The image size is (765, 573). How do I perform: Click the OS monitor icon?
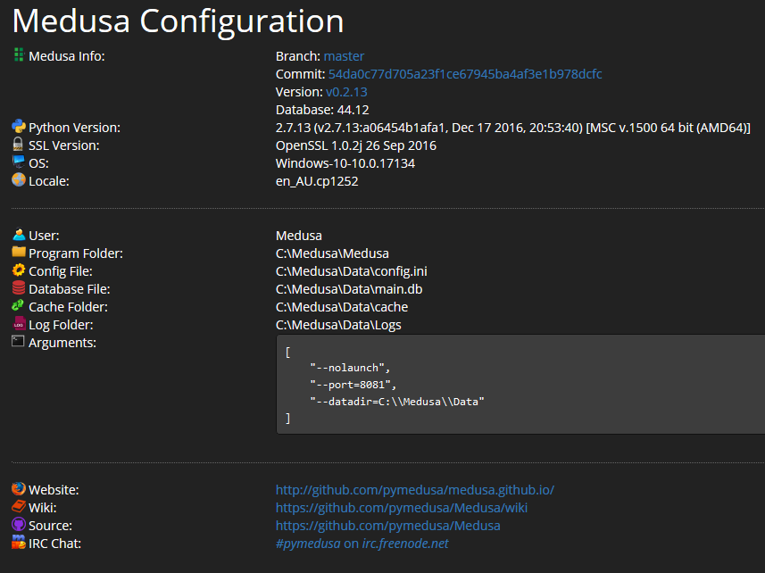click(x=17, y=162)
